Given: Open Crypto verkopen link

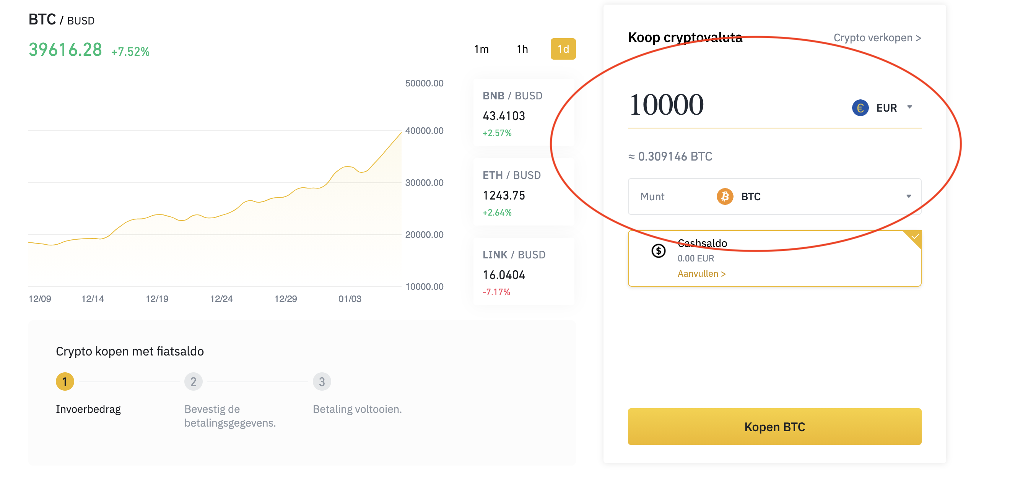Looking at the screenshot, I should coord(877,38).
